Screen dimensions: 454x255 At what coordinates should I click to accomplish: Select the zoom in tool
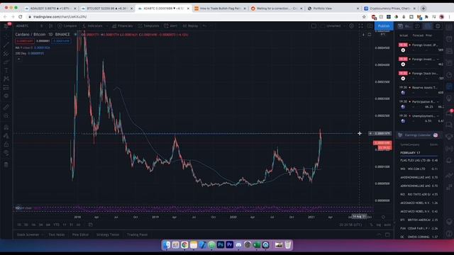(x=6, y=116)
